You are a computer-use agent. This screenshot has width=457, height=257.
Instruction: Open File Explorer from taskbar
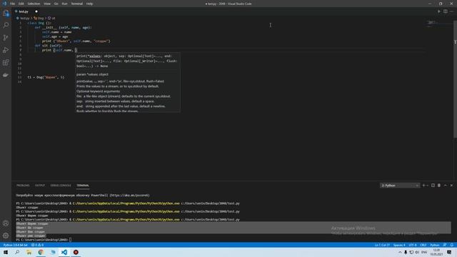pos(29,252)
